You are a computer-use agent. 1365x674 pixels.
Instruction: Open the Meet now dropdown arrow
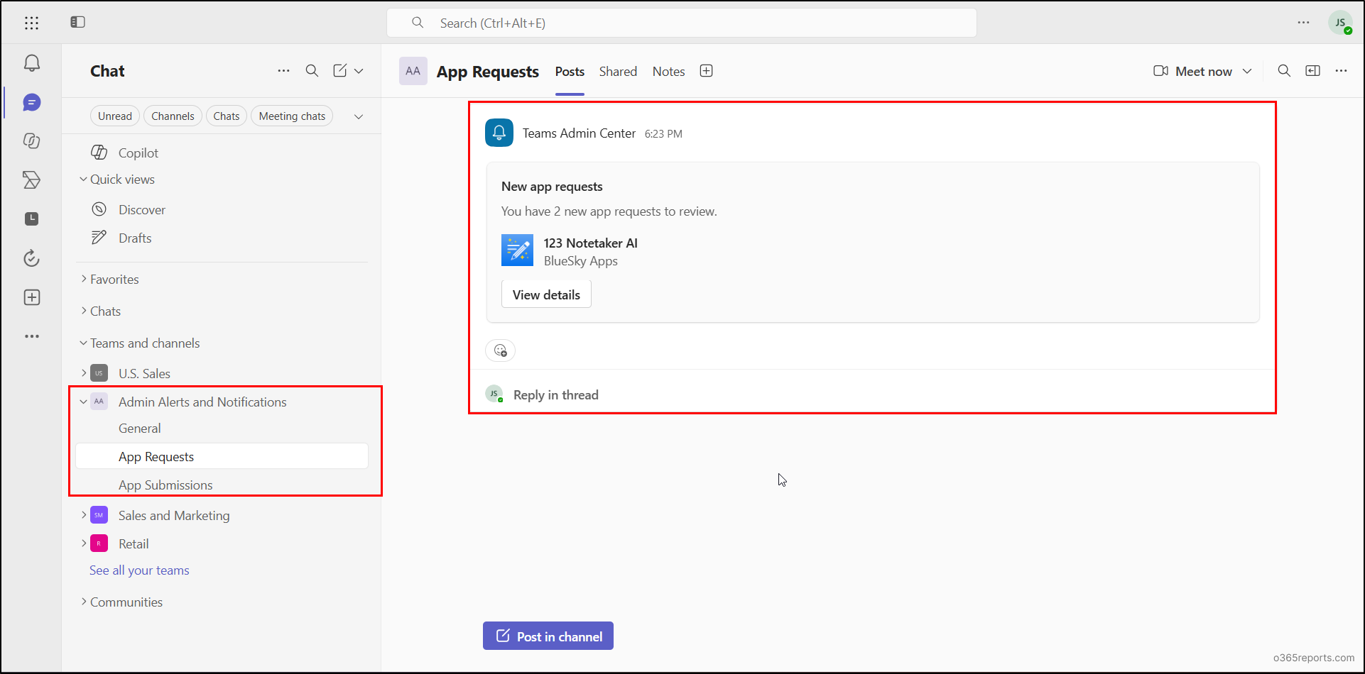(x=1247, y=71)
